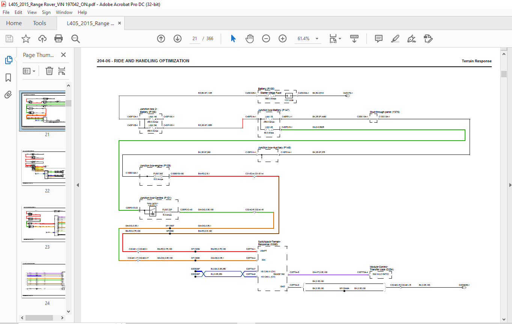Open the Help menu
This screenshot has width=512, height=324.
[x=82, y=12]
